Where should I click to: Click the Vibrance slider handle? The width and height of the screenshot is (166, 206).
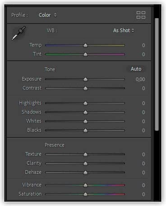85,185
